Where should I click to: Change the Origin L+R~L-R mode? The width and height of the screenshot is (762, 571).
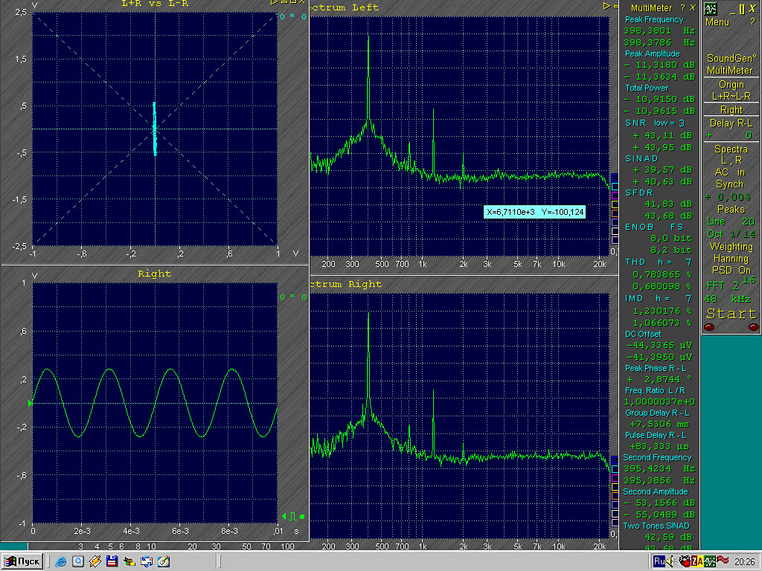[x=731, y=90]
